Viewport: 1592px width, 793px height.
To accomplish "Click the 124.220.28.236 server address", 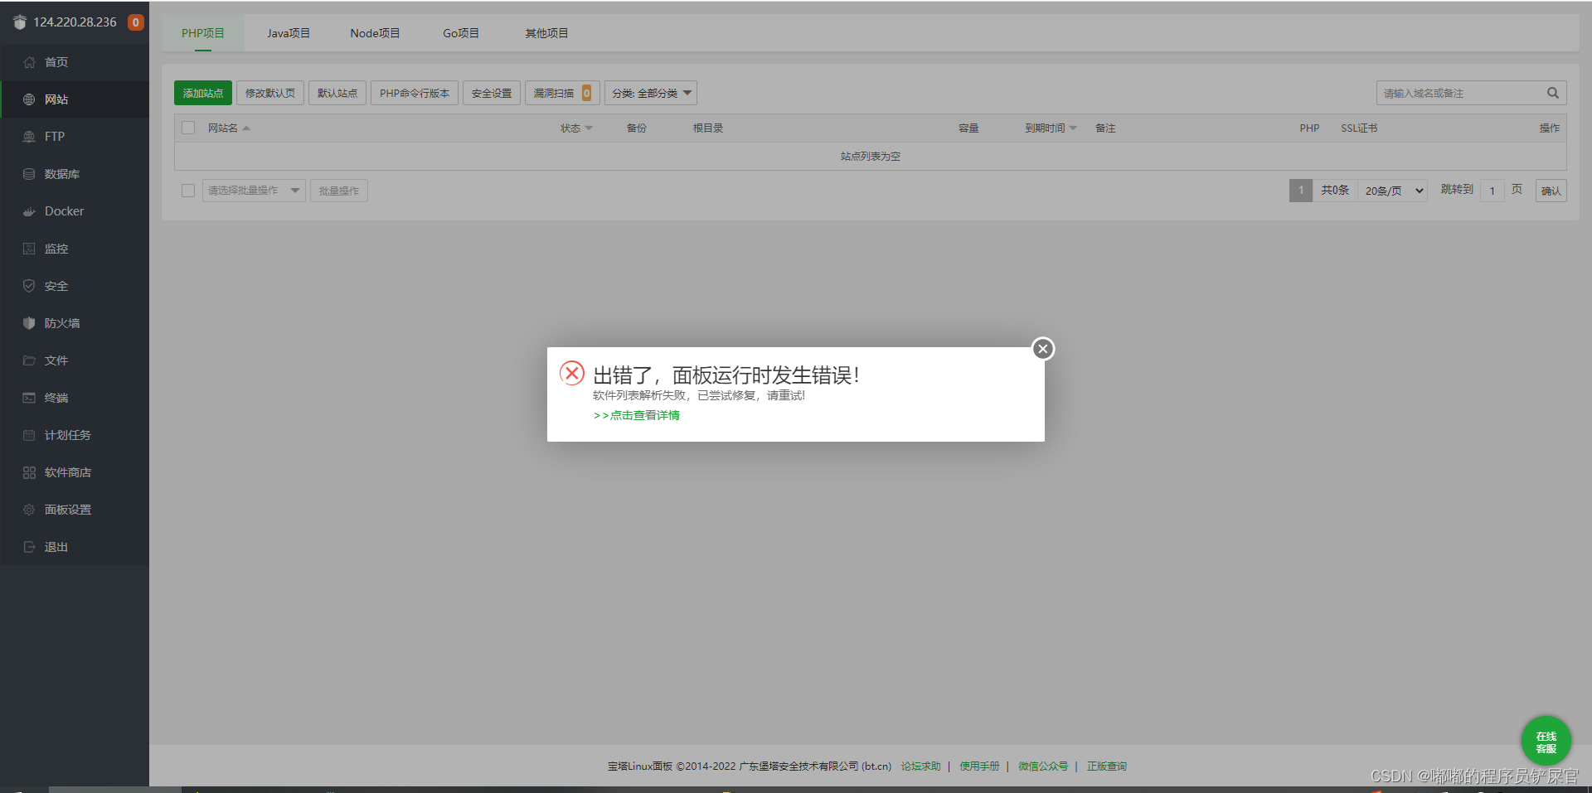I will pyautogui.click(x=75, y=22).
